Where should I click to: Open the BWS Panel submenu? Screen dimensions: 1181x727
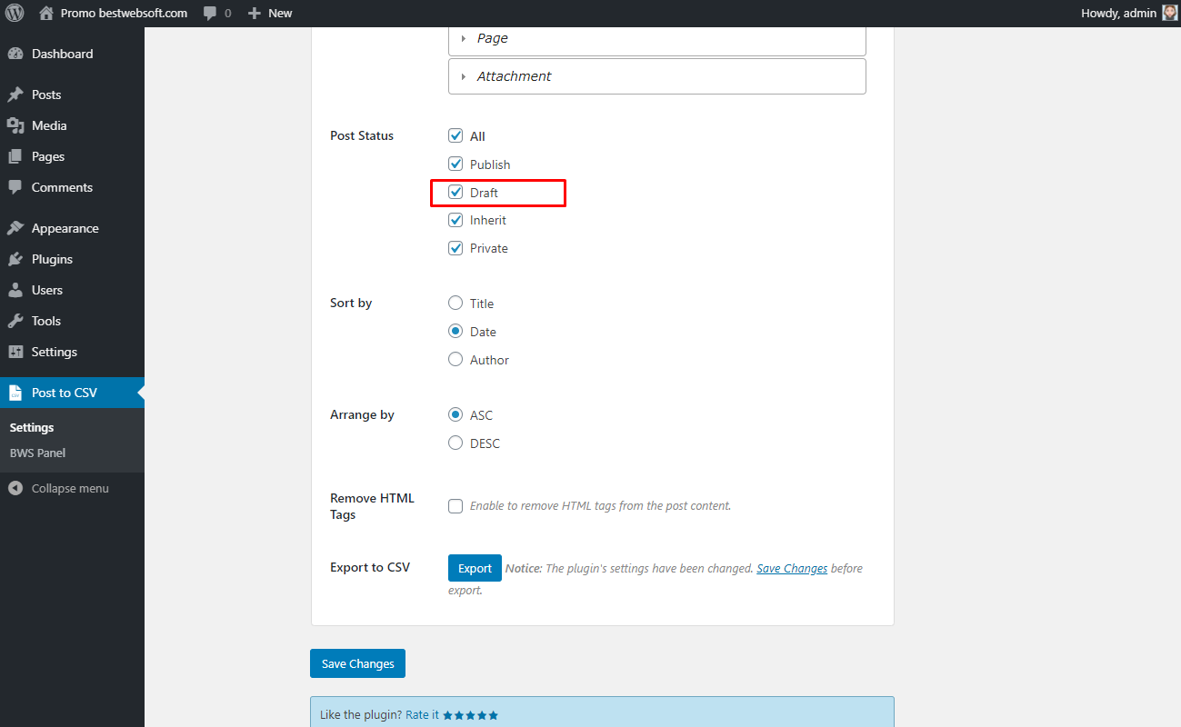(x=37, y=453)
